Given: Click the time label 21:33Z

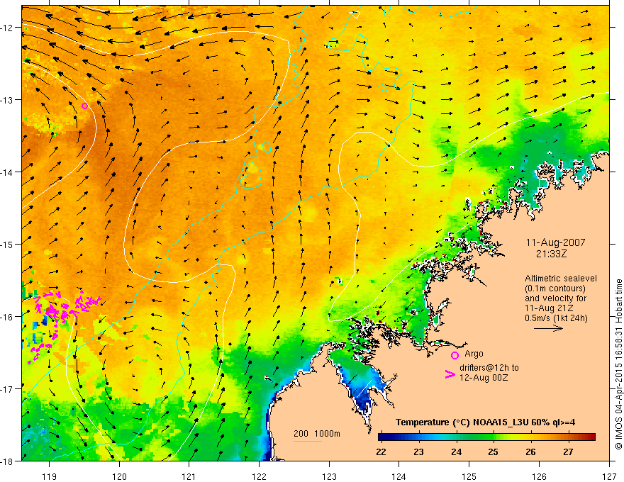Looking at the screenshot, I should click(x=551, y=253).
